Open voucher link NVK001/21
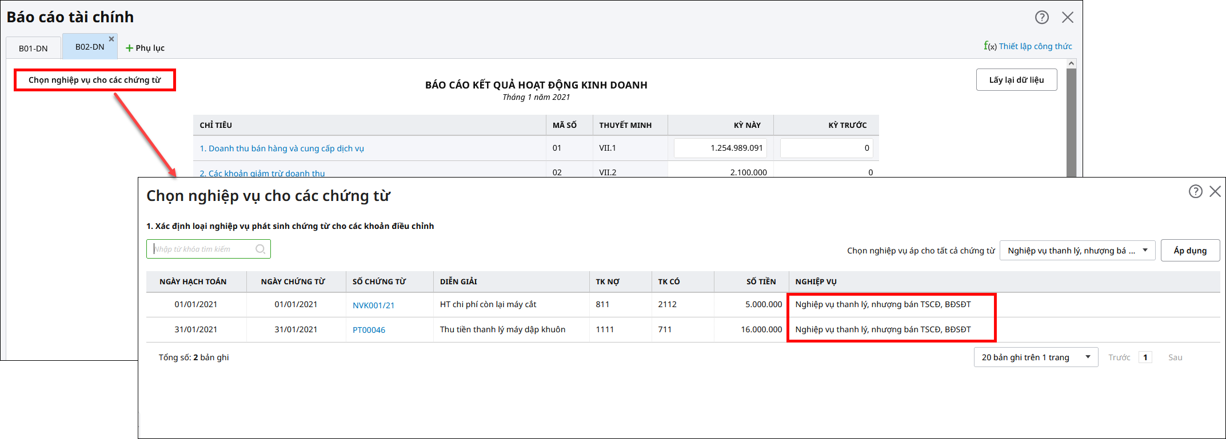Viewport: 1226px width, 439px height. click(x=373, y=305)
